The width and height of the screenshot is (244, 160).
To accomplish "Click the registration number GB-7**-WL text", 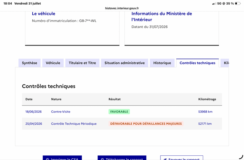I will [88, 21].
